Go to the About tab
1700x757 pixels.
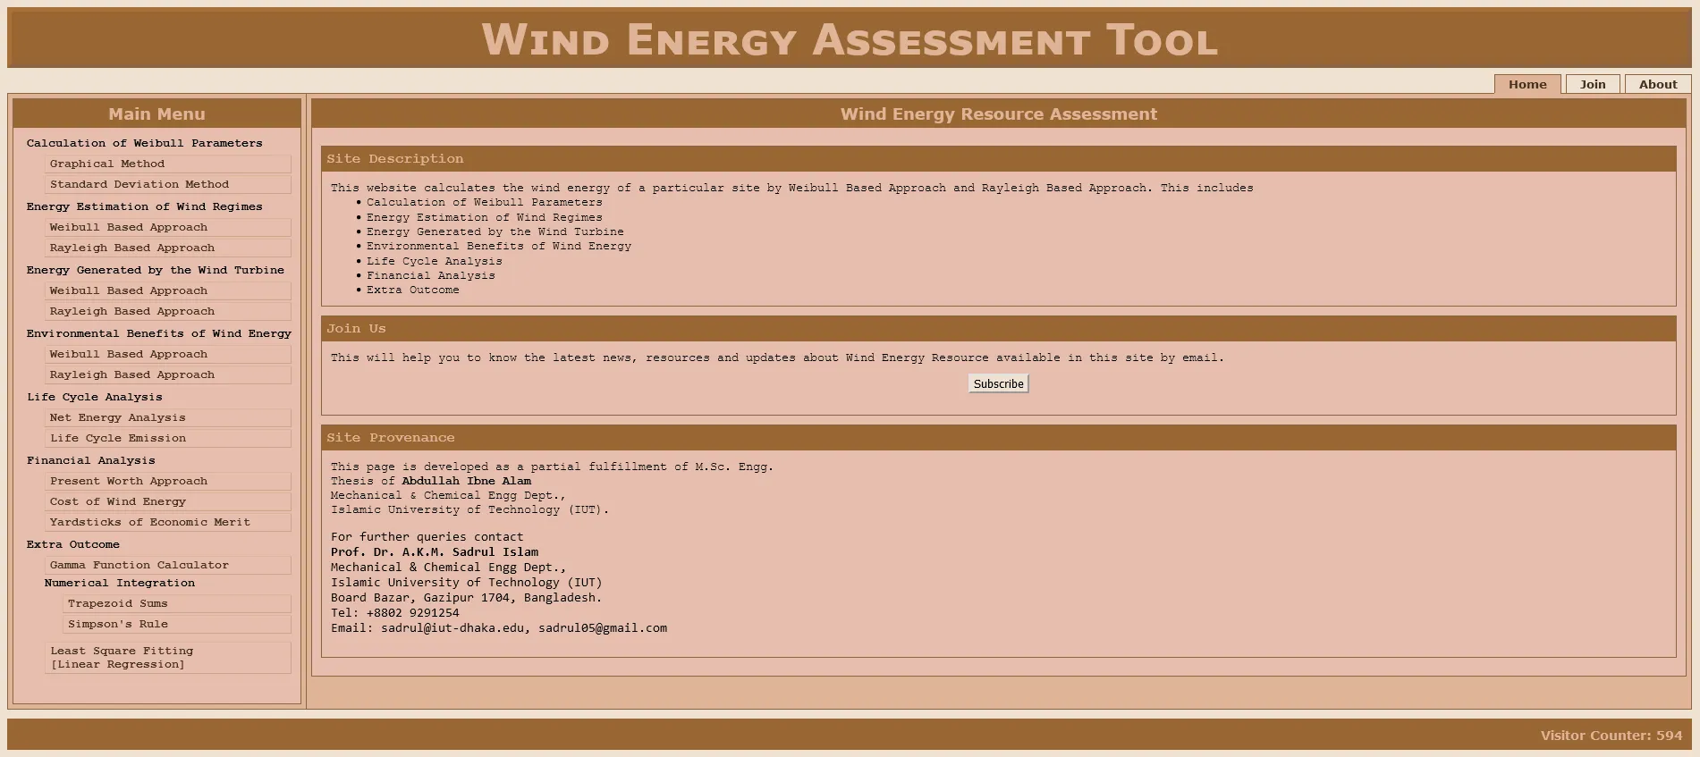[x=1657, y=84]
